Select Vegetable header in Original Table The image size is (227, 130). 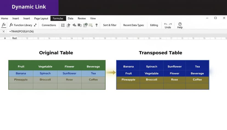(x=45, y=67)
